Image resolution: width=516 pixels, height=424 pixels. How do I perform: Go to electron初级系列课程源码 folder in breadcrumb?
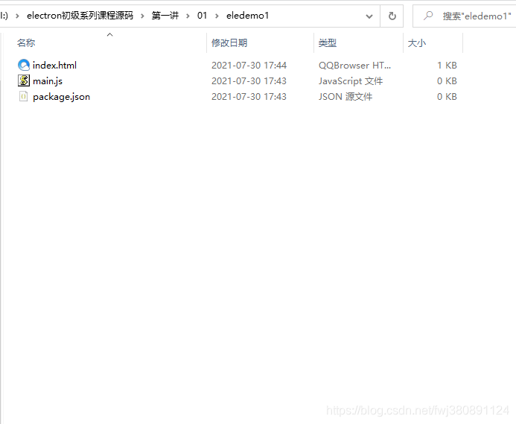[80, 16]
